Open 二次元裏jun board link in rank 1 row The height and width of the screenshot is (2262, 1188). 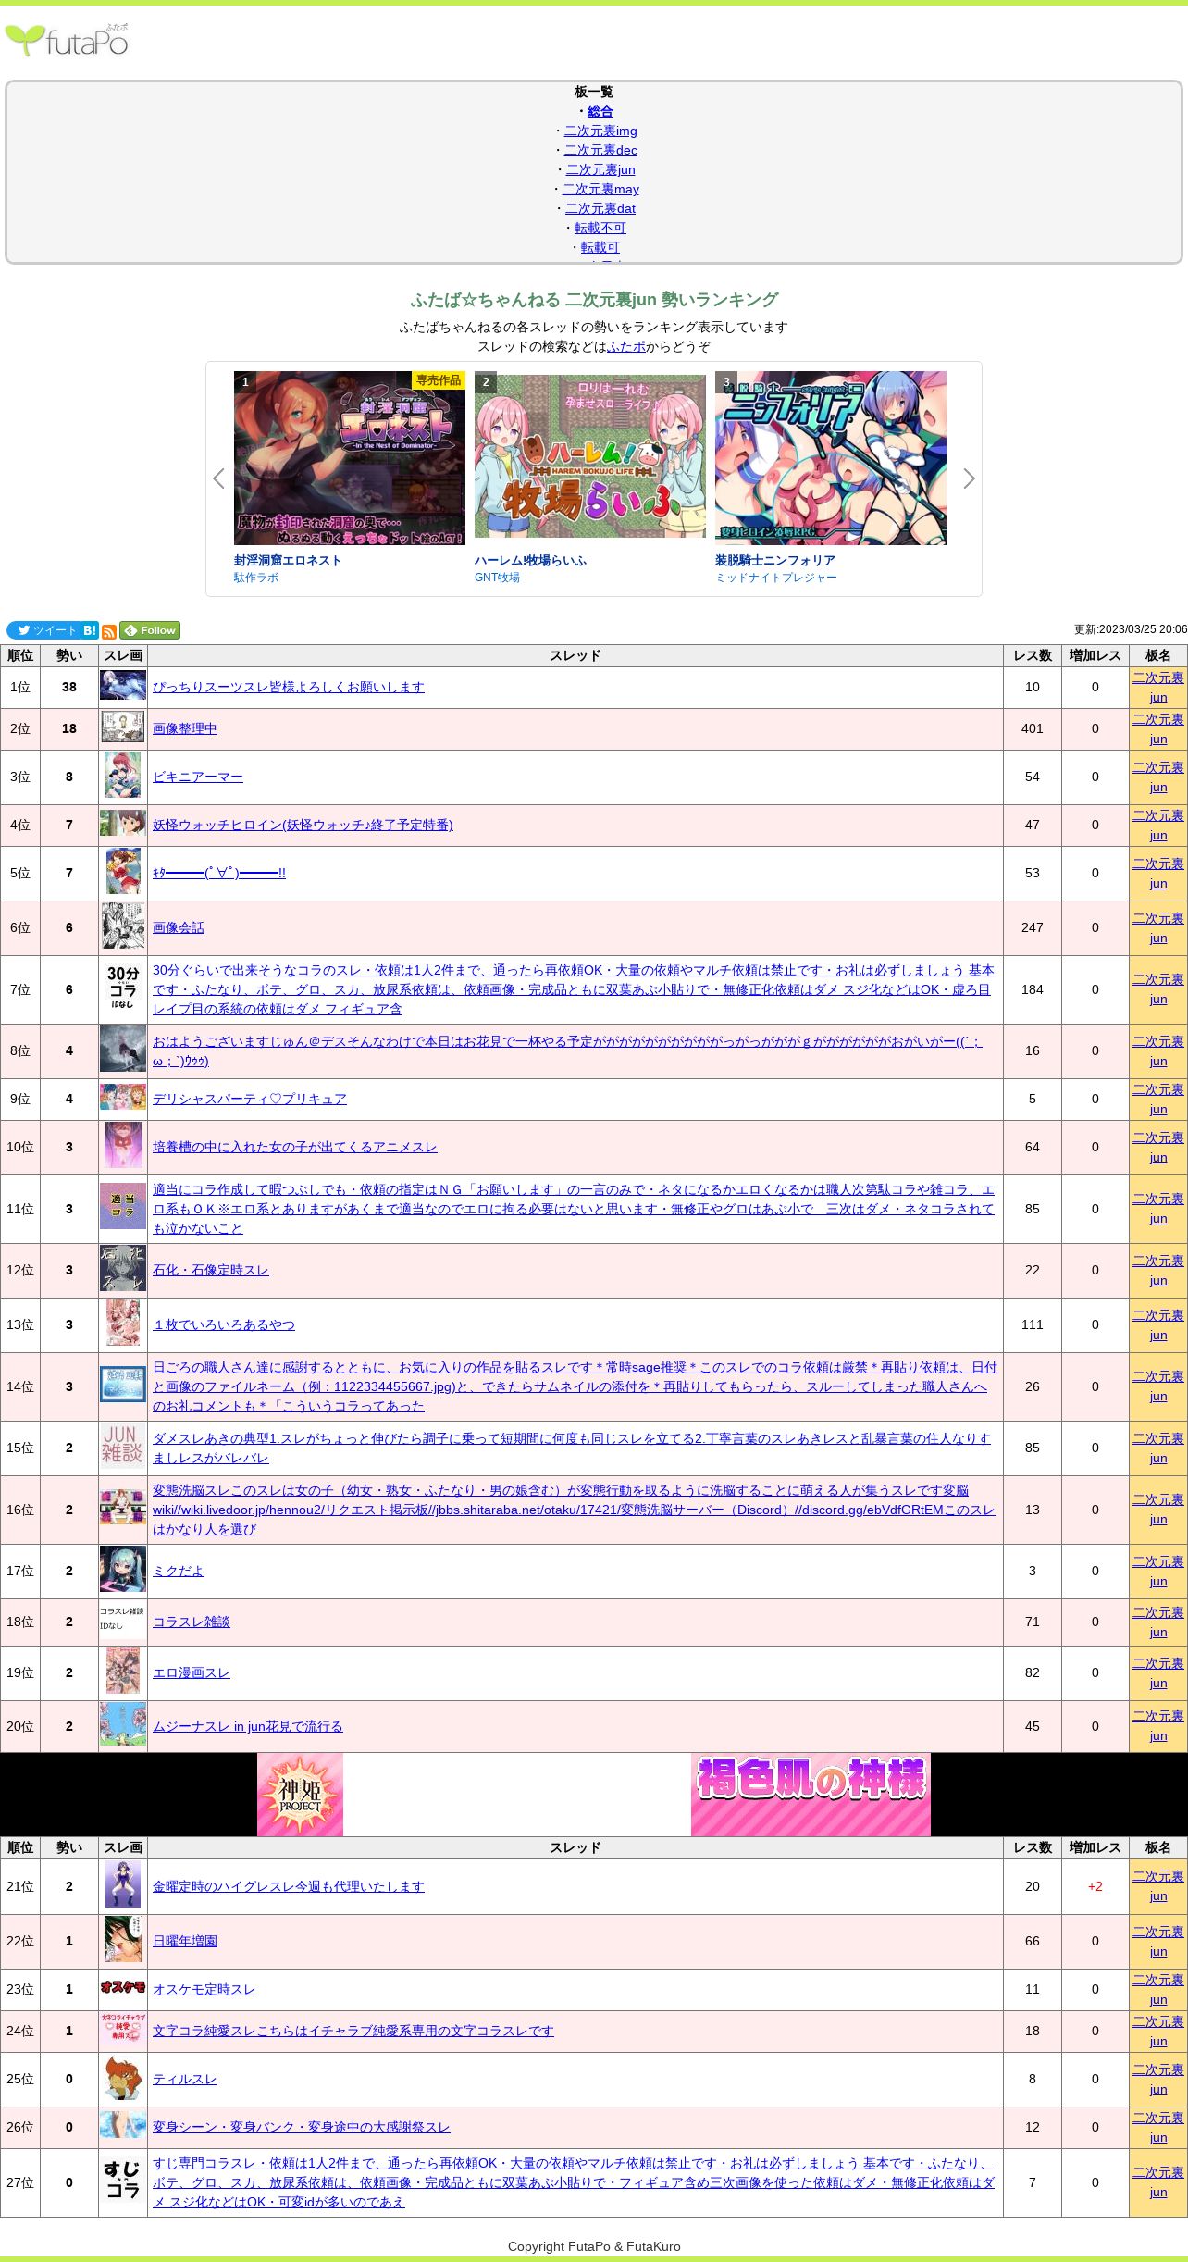1158,688
